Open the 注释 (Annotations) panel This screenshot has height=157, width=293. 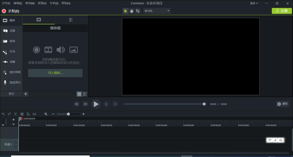click(x=11, y=31)
